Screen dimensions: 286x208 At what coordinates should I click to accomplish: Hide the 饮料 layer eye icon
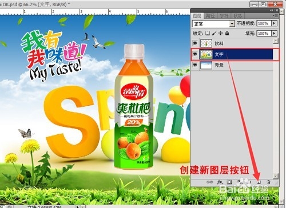click(x=194, y=43)
